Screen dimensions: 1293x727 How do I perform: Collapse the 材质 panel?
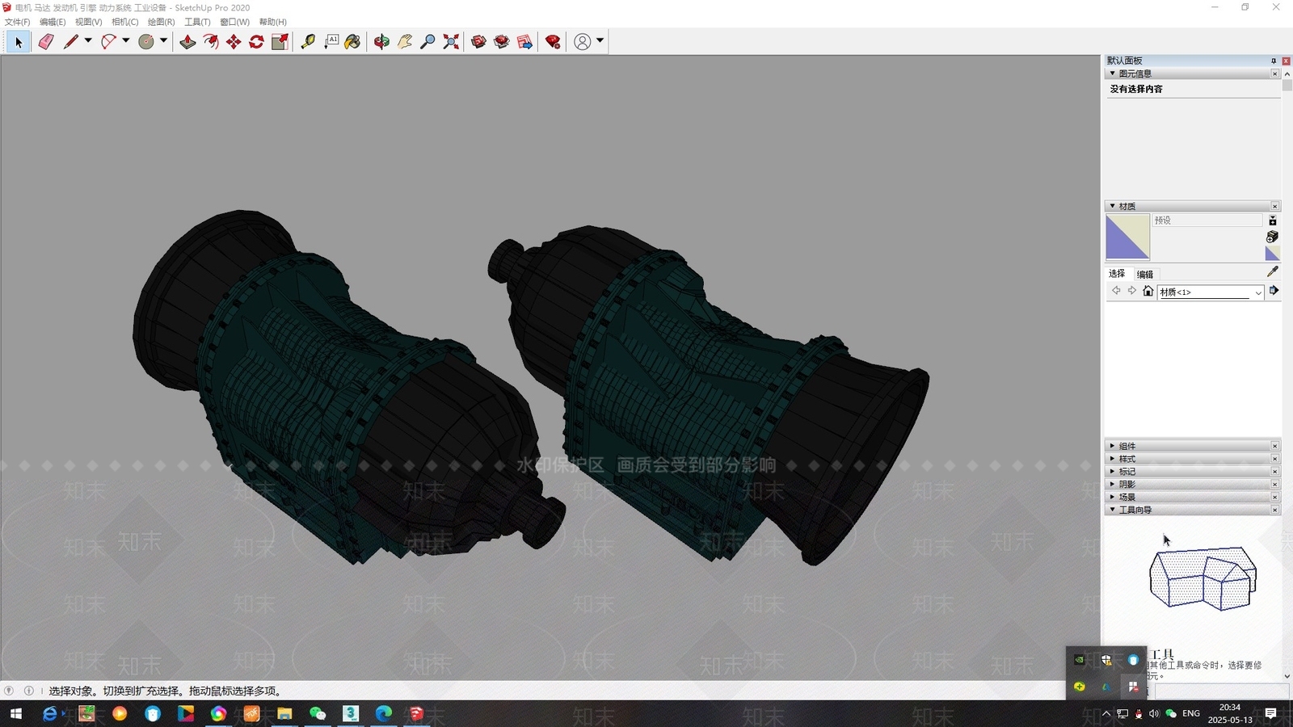pyautogui.click(x=1113, y=206)
